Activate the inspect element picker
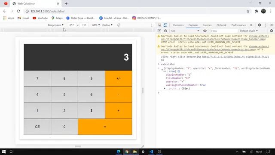The height and width of the screenshot is (155, 275). (159, 25)
